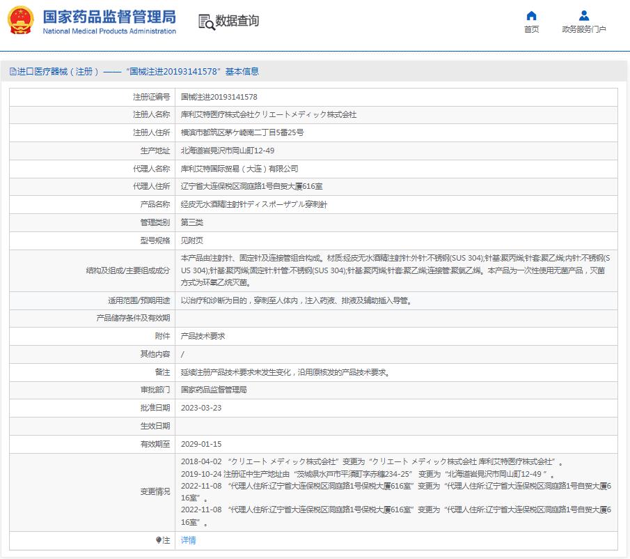Select the registrant name value 库利艾特医疗株式会社
The width and height of the screenshot is (630, 559).
269,114
